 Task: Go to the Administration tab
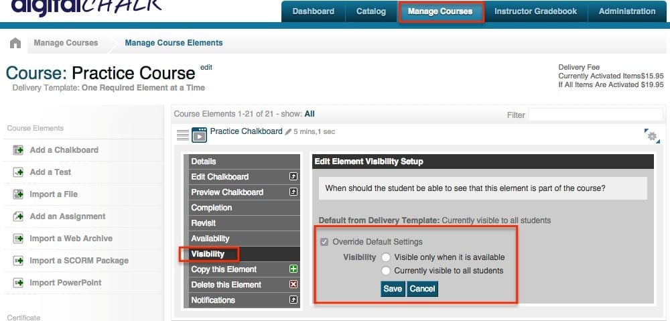[627, 11]
